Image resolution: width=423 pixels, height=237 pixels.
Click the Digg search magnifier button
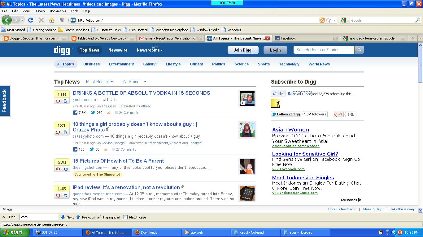point(359,50)
